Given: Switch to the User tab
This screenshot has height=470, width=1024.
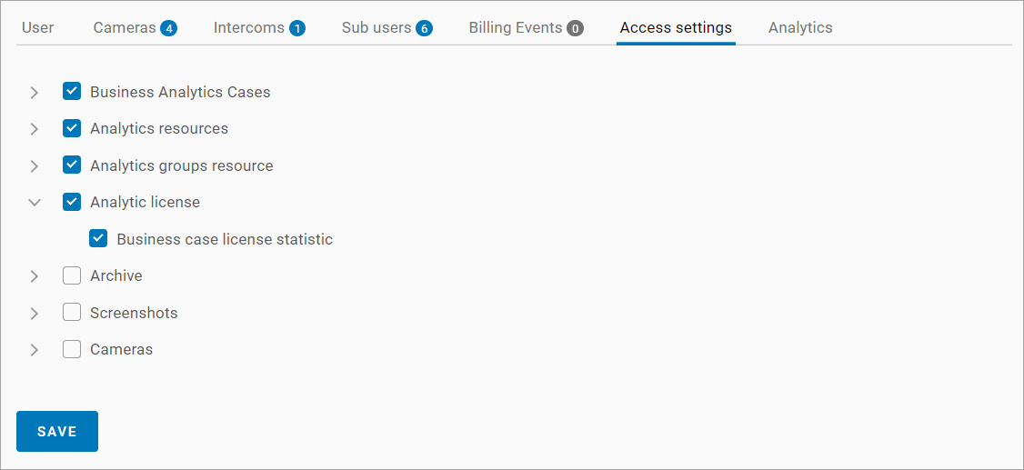Looking at the screenshot, I should pyautogui.click(x=38, y=27).
